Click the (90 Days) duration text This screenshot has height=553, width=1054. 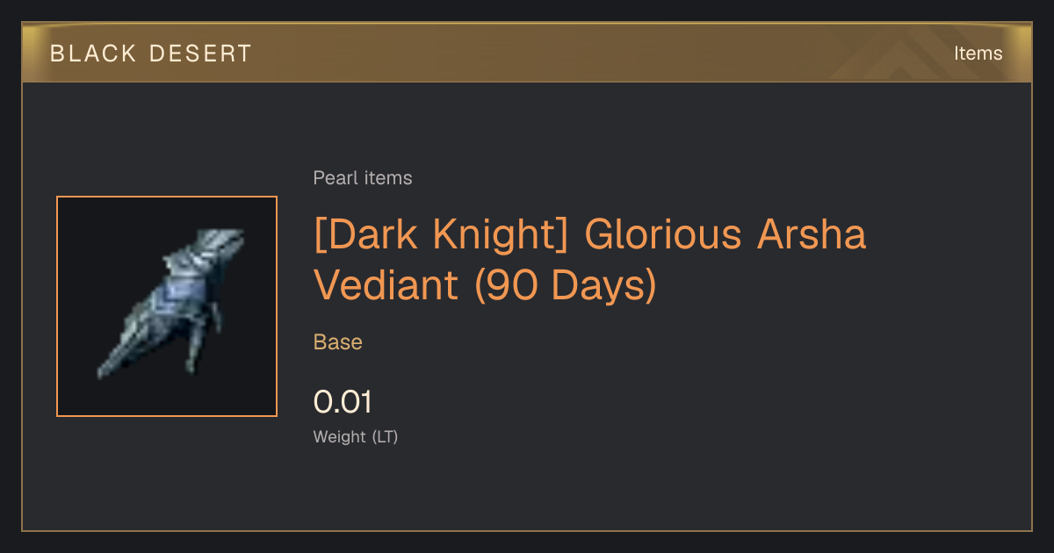566,286
